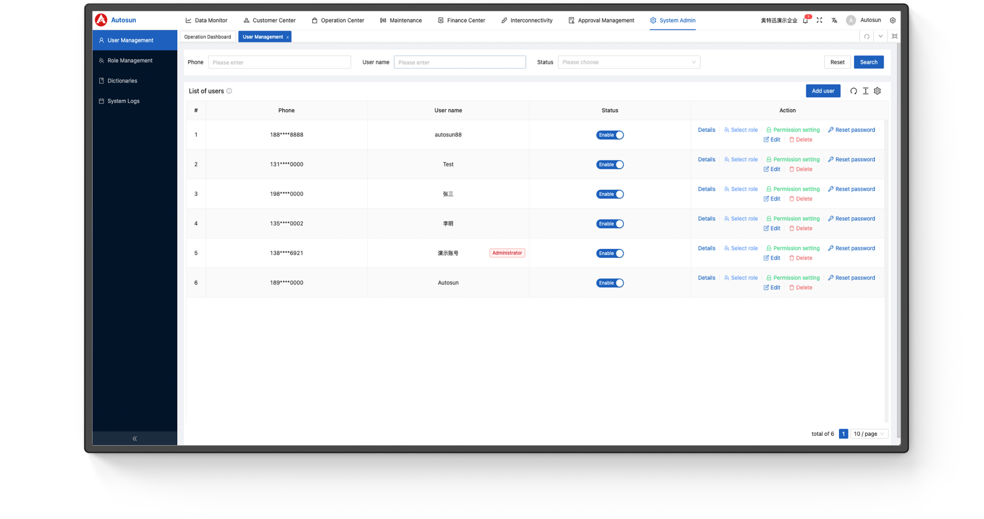Click the Add user button
Viewport: 984px width, 519px height.
pos(823,91)
